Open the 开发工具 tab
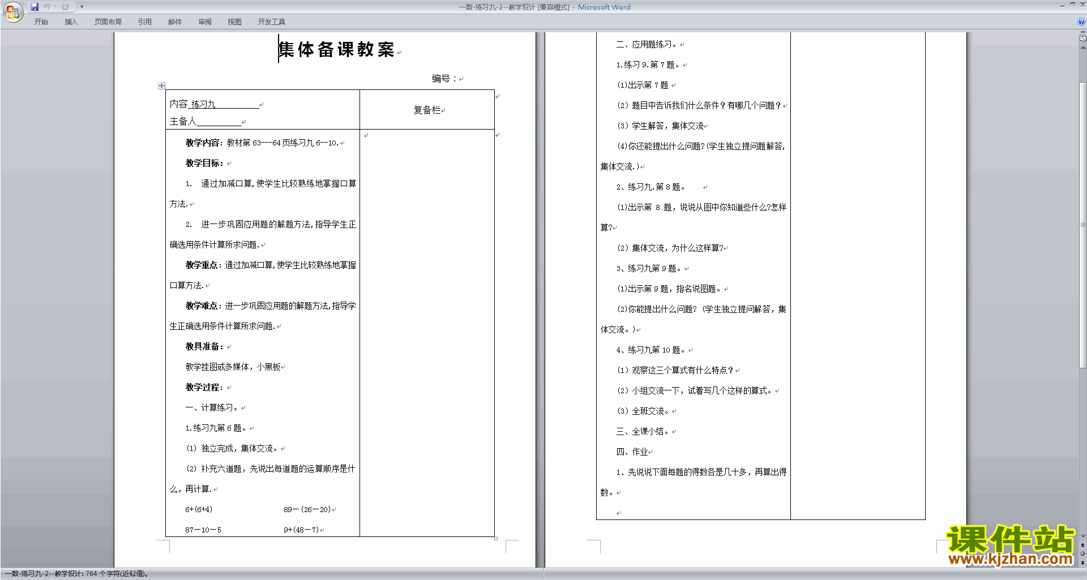1087x580 pixels. point(272,22)
